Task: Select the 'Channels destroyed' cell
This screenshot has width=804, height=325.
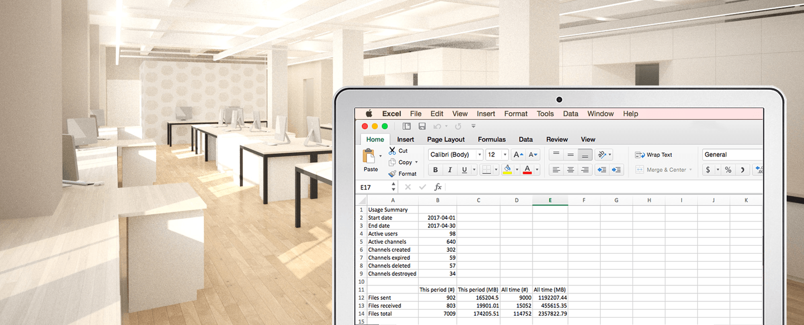Action: click(392, 274)
